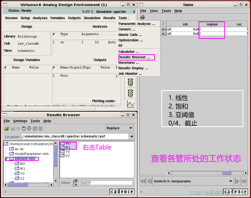The width and height of the screenshot is (251, 198).
Task: Open the calculator icon in Results Browser
Action: [x=24, y=128]
